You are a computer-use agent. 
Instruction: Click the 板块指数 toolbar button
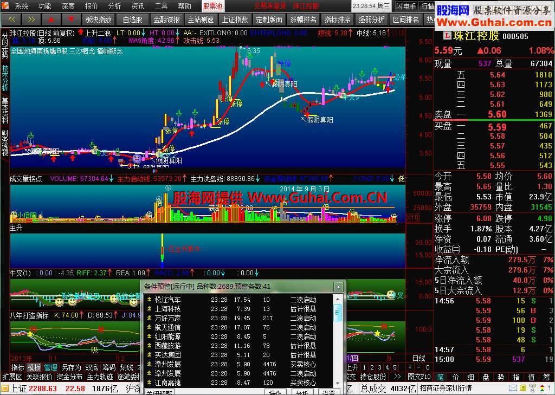pyautogui.click(x=99, y=20)
